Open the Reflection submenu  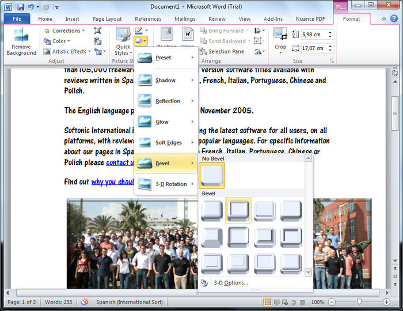(x=166, y=101)
